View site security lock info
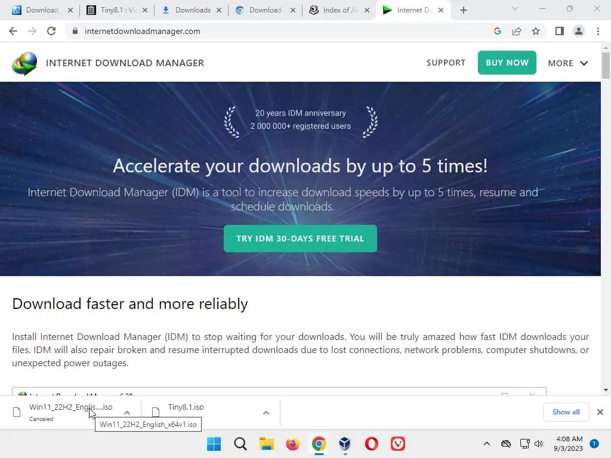Image resolution: width=611 pixels, height=458 pixels. coord(75,31)
